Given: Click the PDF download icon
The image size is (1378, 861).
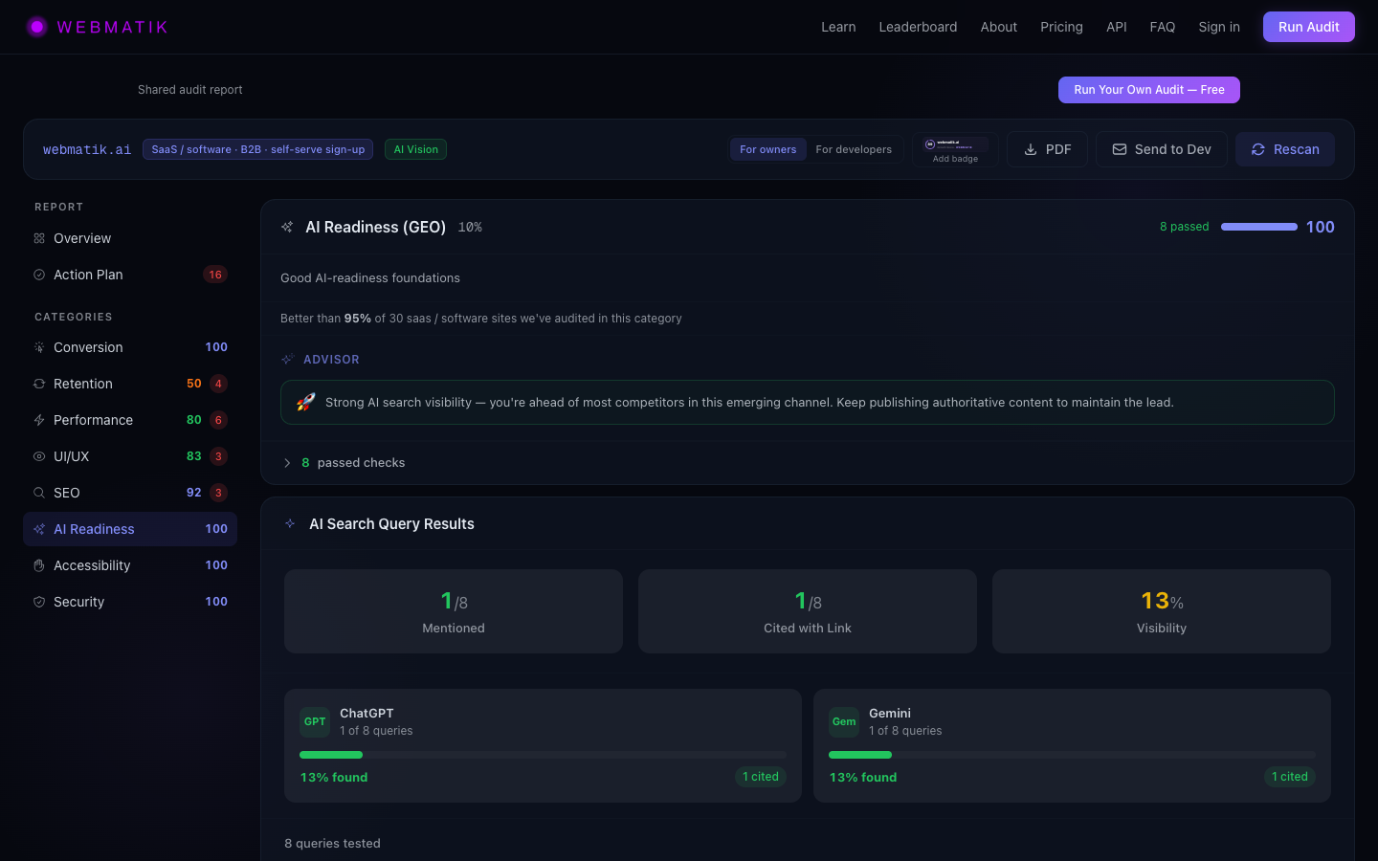Looking at the screenshot, I should [x=1031, y=149].
